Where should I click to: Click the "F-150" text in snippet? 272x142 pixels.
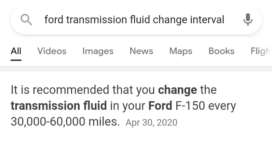(x=190, y=106)
